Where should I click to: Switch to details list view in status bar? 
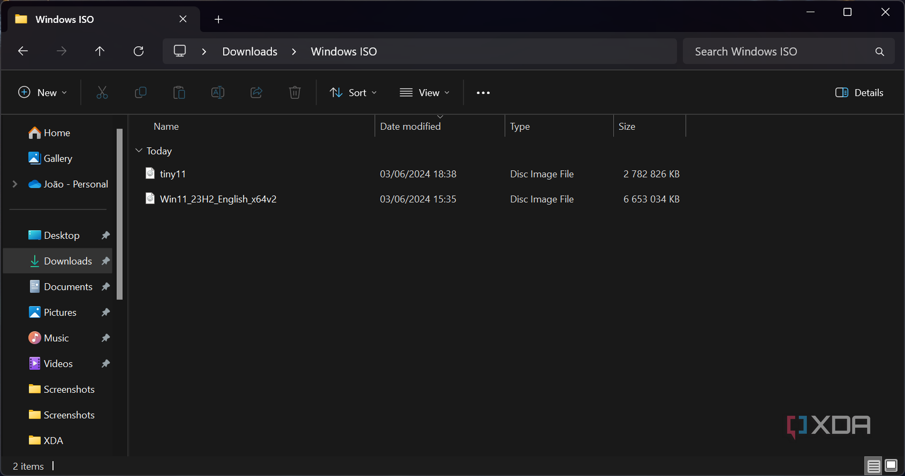[x=873, y=466]
